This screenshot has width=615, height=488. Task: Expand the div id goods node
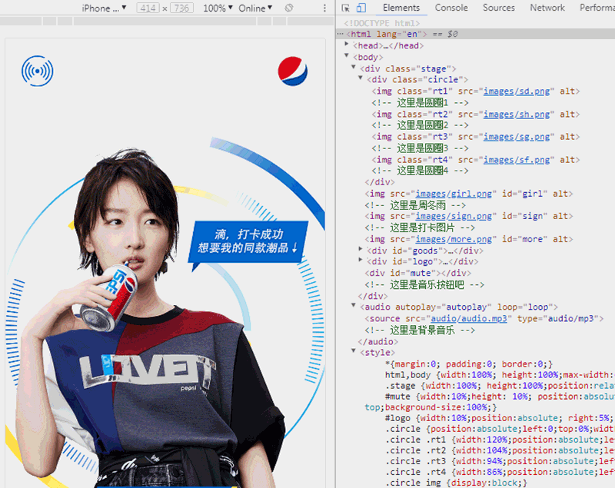pos(361,249)
